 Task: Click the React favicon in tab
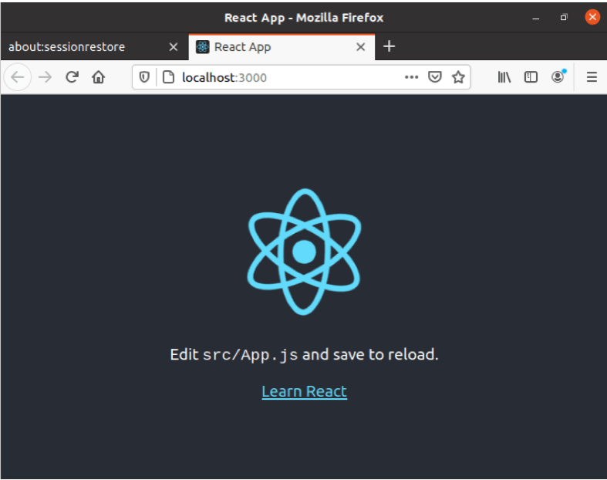[x=203, y=47]
